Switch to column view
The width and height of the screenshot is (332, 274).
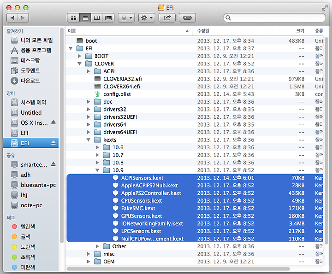pos(97,18)
